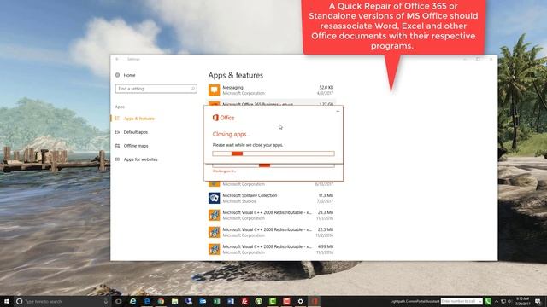Click the icon of the 23.3 MB Visual C++ entry
Screen dimensions: 547x307
215,215
